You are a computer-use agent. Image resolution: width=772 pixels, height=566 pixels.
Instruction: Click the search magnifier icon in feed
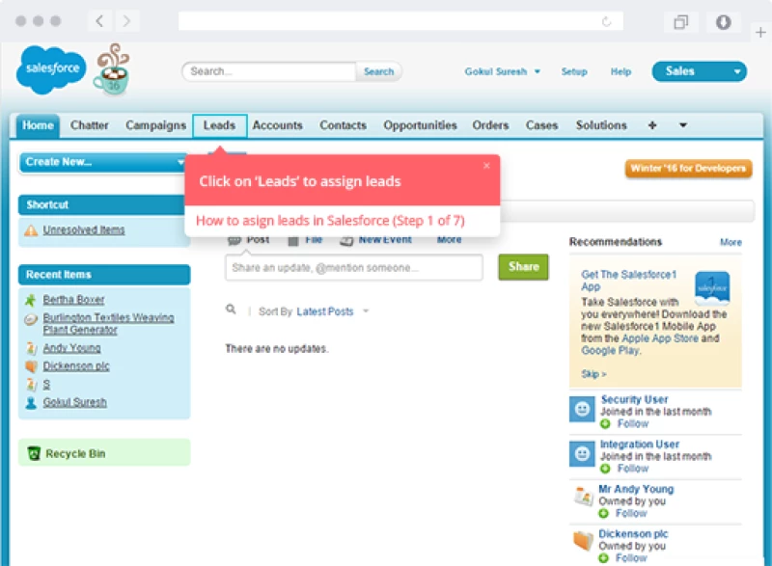point(231,310)
